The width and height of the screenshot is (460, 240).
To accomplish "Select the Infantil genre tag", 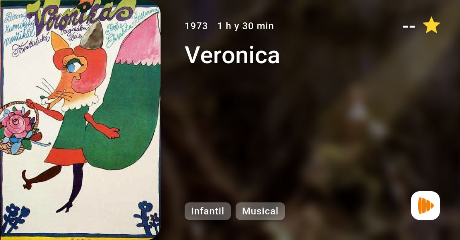I will 208,211.
